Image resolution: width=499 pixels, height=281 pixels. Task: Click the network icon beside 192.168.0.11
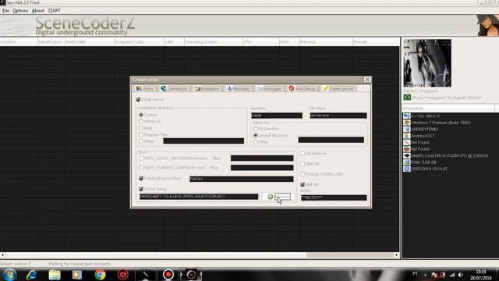click(407, 116)
